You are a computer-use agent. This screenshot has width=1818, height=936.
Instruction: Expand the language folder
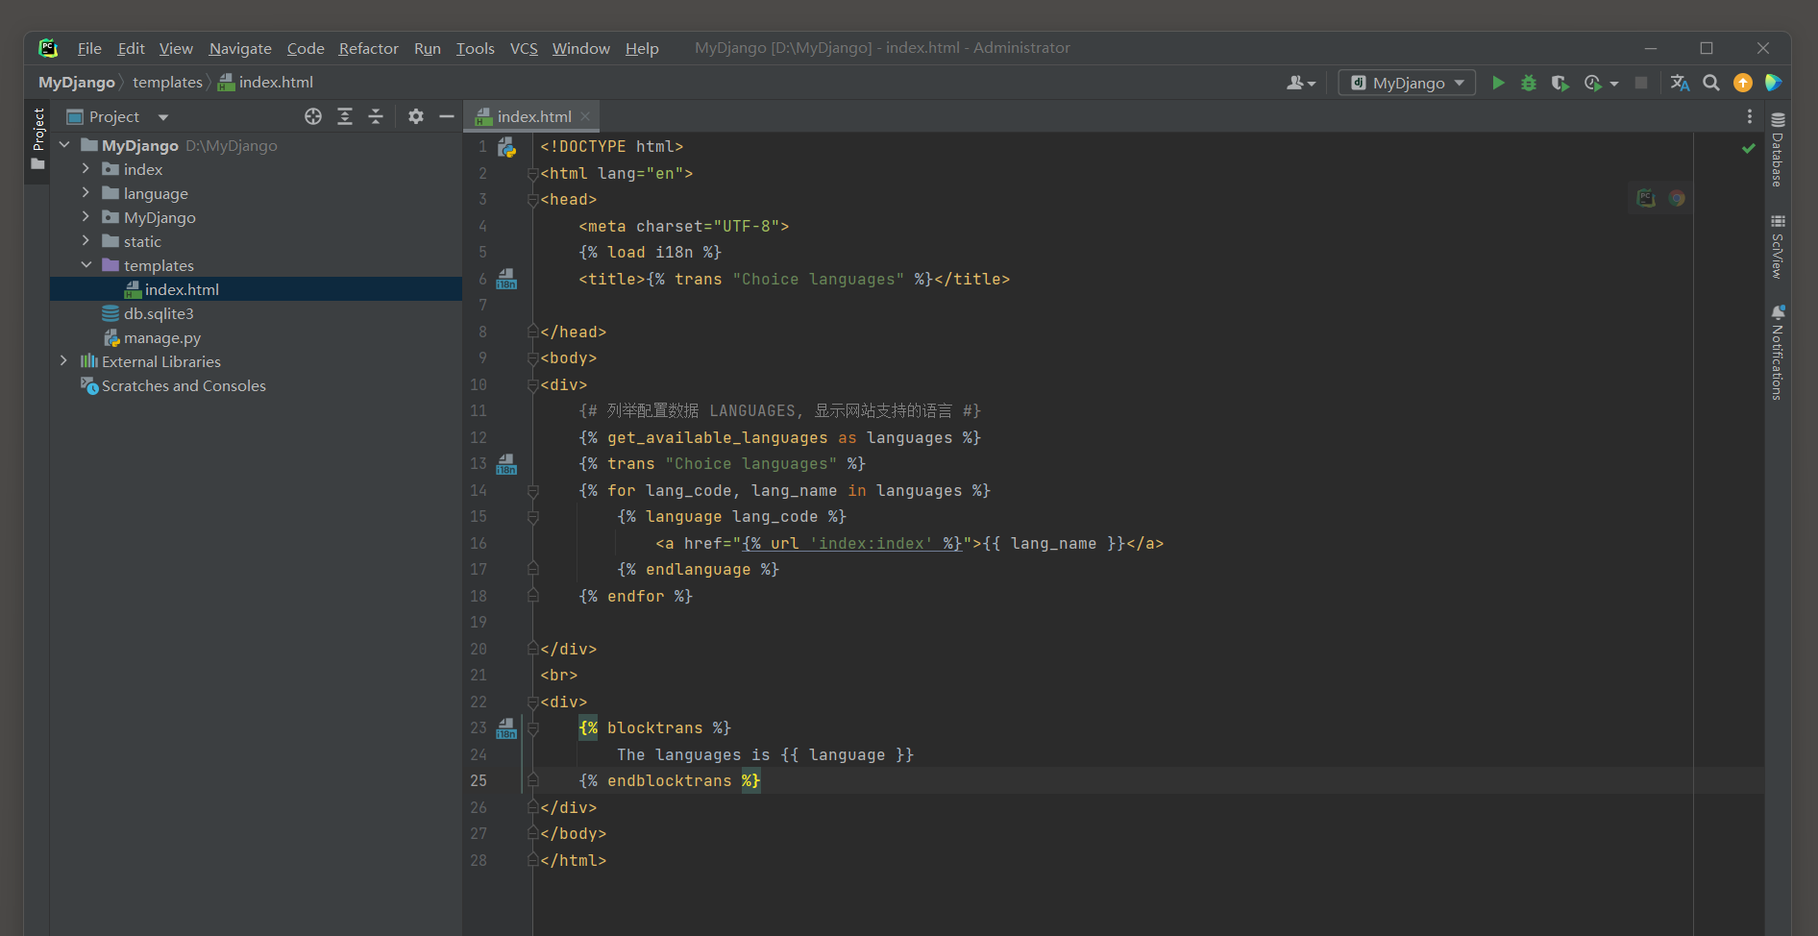pos(86,193)
